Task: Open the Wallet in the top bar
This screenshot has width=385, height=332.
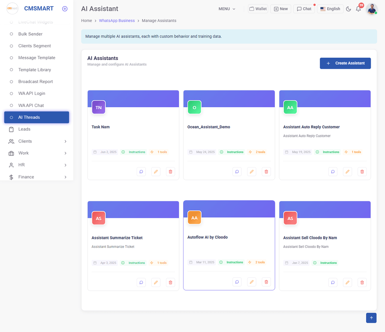Action: 258,9
